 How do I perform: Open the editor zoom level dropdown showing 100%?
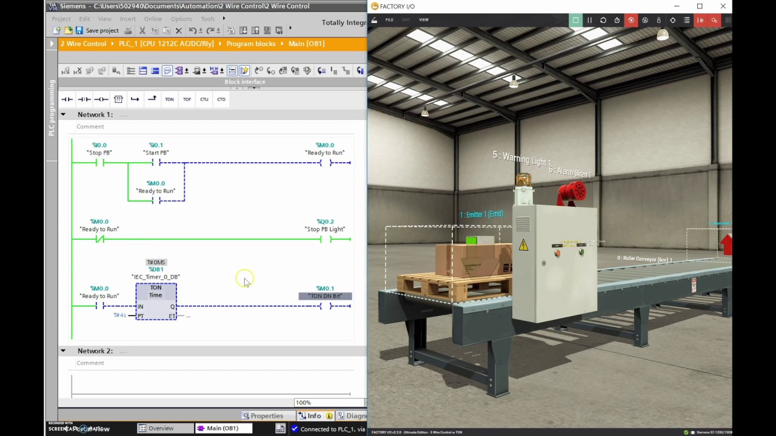click(329, 403)
